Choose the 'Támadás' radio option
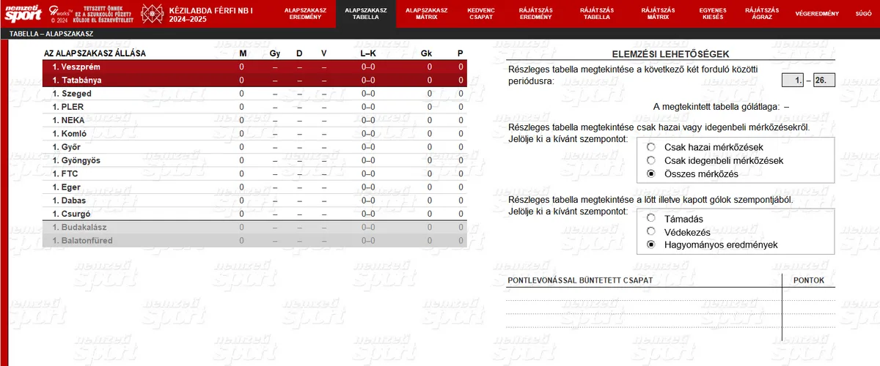The image size is (880, 366). click(x=650, y=218)
